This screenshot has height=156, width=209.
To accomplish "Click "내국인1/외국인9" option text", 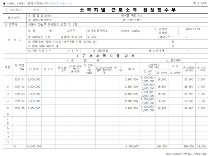I will (71, 37).
